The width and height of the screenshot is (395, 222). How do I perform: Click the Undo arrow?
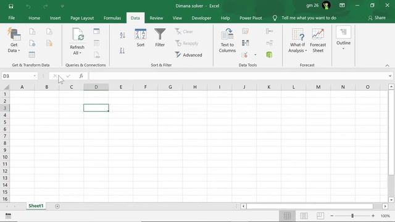(28, 6)
